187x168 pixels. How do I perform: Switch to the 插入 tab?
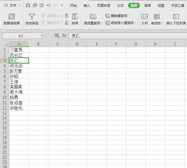click(87, 5)
